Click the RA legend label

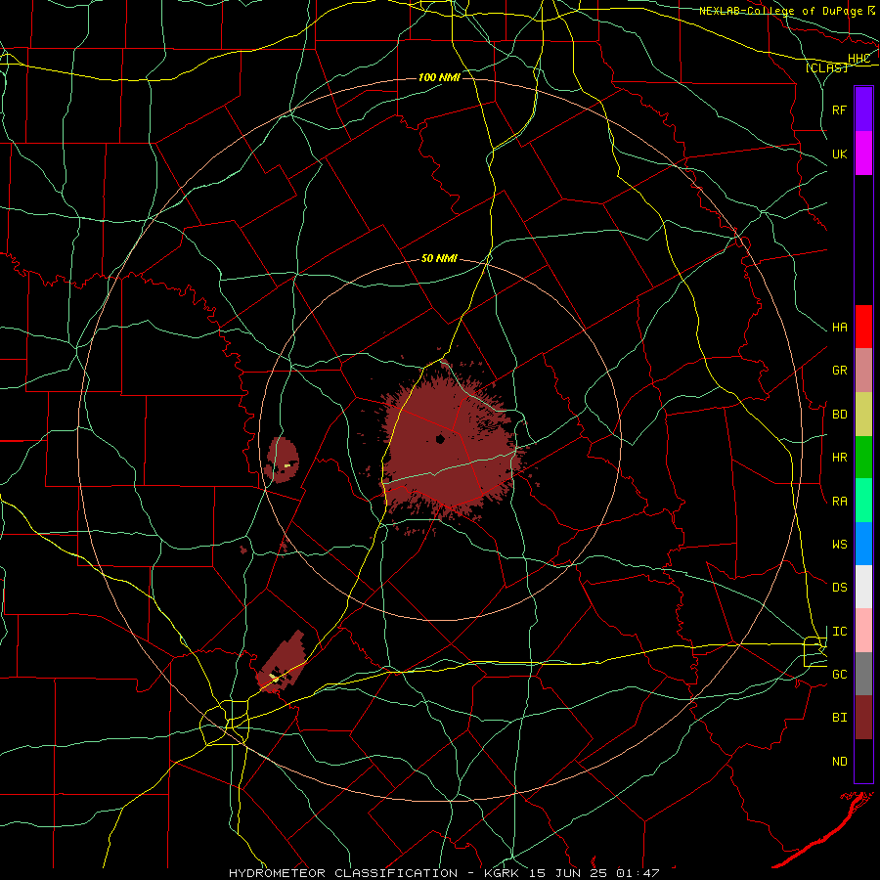(839, 502)
